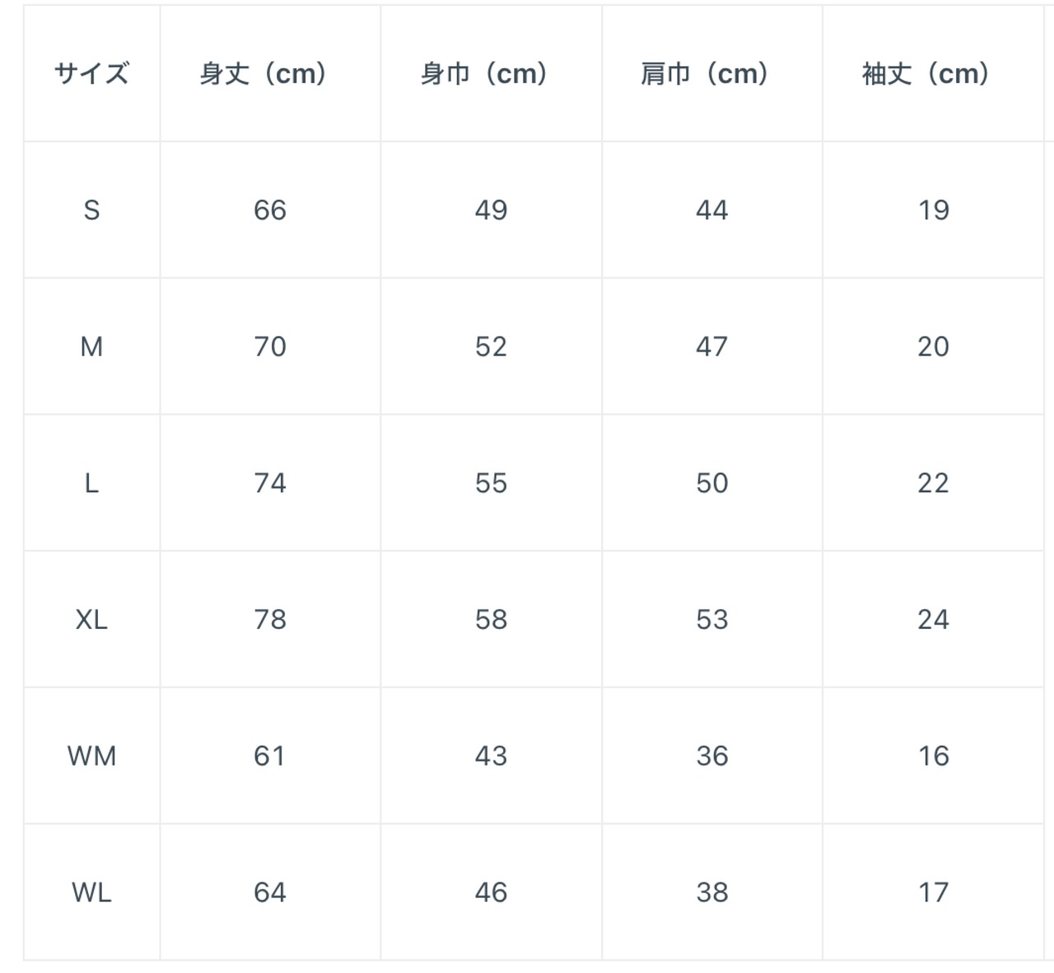Click the WL shoulder width value 38
Viewport: 1054px width, 973px height.
pos(712,892)
